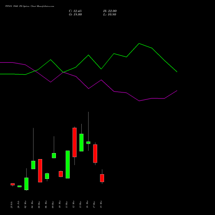The height and width of the screenshot is (215, 215).
Task: Click the 17 Mar date label
Action: click(94, 204)
